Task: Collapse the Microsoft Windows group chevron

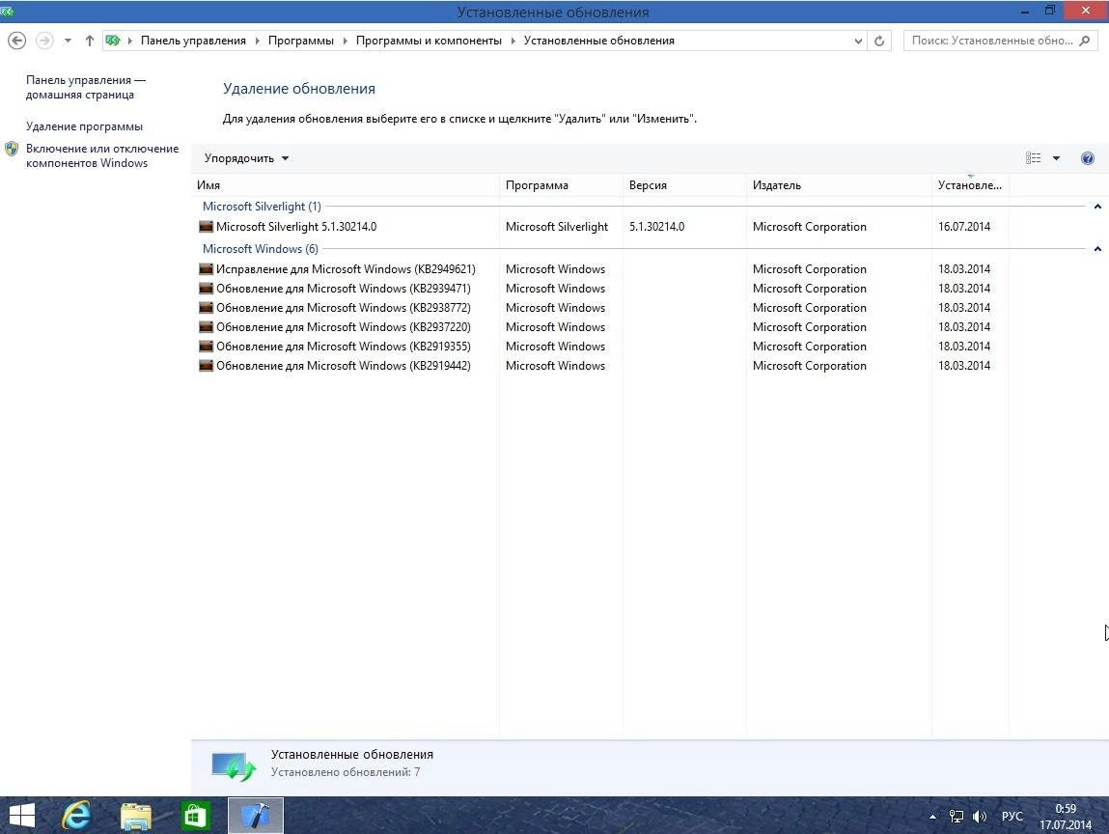Action: point(1097,249)
